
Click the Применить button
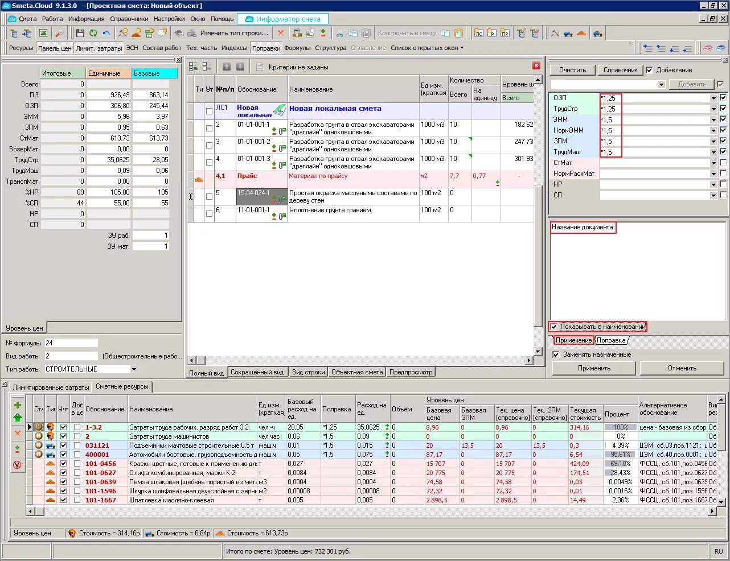pos(594,368)
